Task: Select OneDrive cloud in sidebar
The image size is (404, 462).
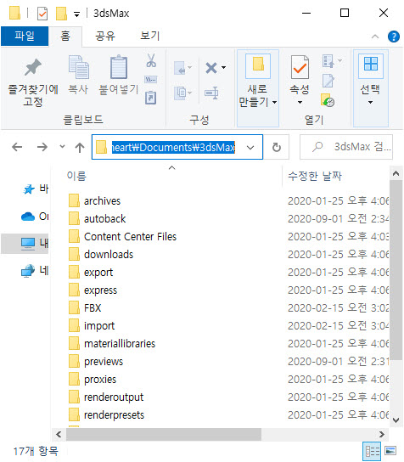Action: [x=28, y=217]
